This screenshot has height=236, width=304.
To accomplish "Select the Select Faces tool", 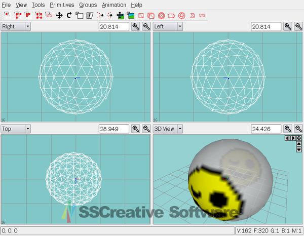I will (x=18, y=15).
